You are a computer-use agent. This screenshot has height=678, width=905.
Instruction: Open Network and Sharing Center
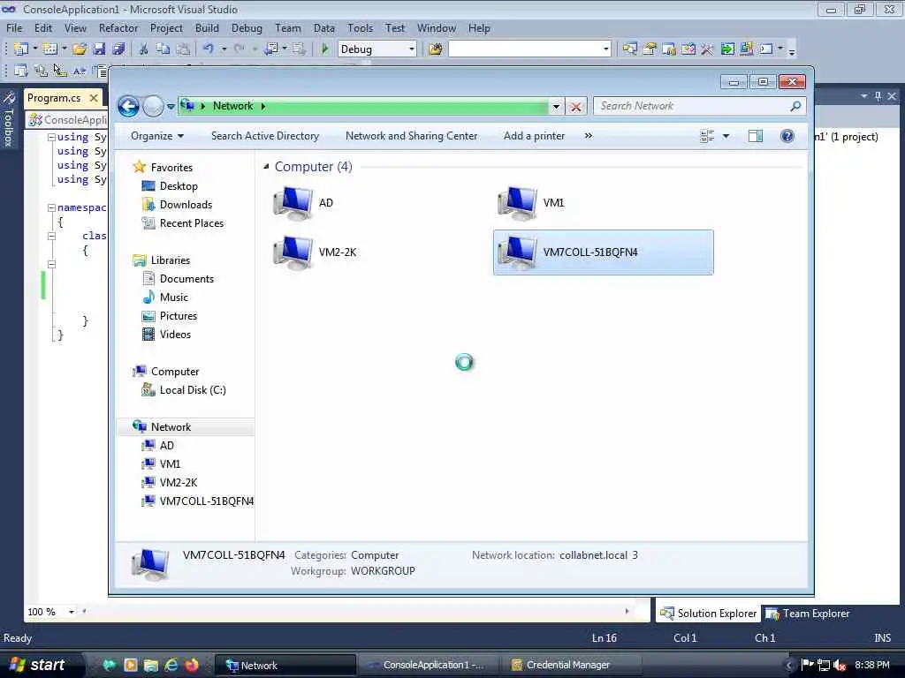point(412,136)
